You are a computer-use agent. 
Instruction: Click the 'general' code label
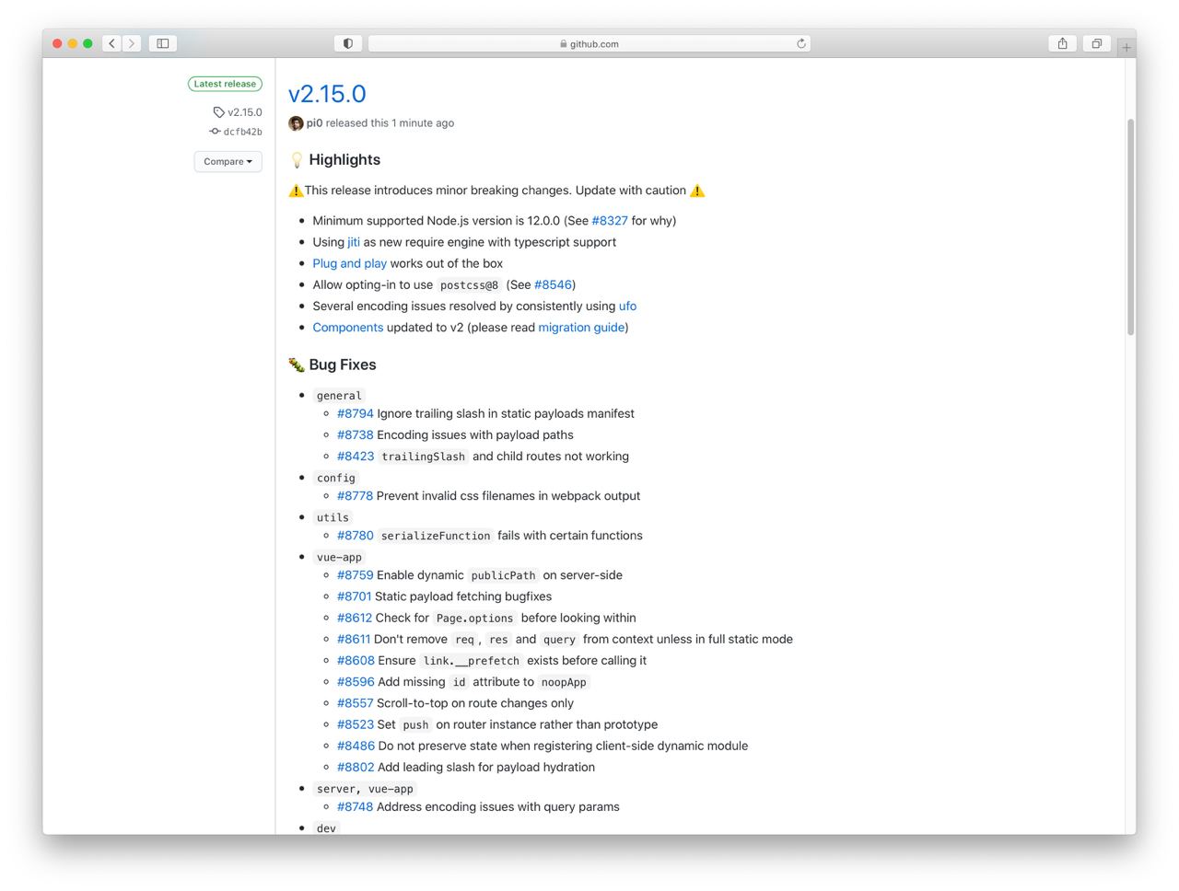(339, 396)
